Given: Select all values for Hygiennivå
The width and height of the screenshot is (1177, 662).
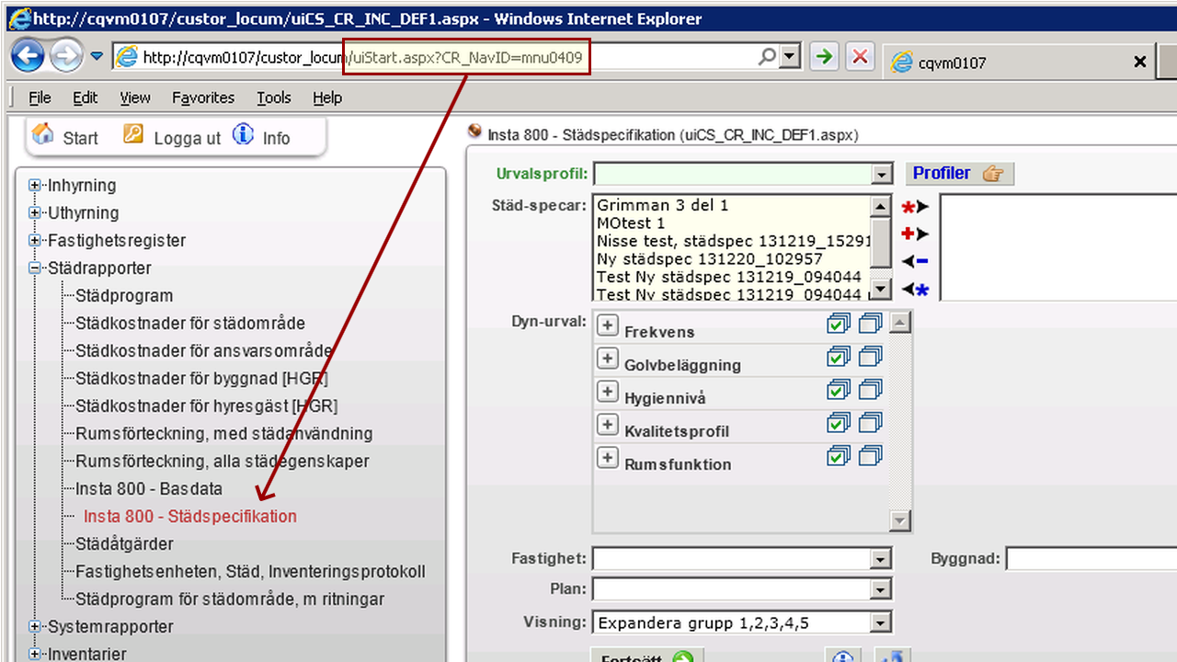Looking at the screenshot, I should pos(839,390).
